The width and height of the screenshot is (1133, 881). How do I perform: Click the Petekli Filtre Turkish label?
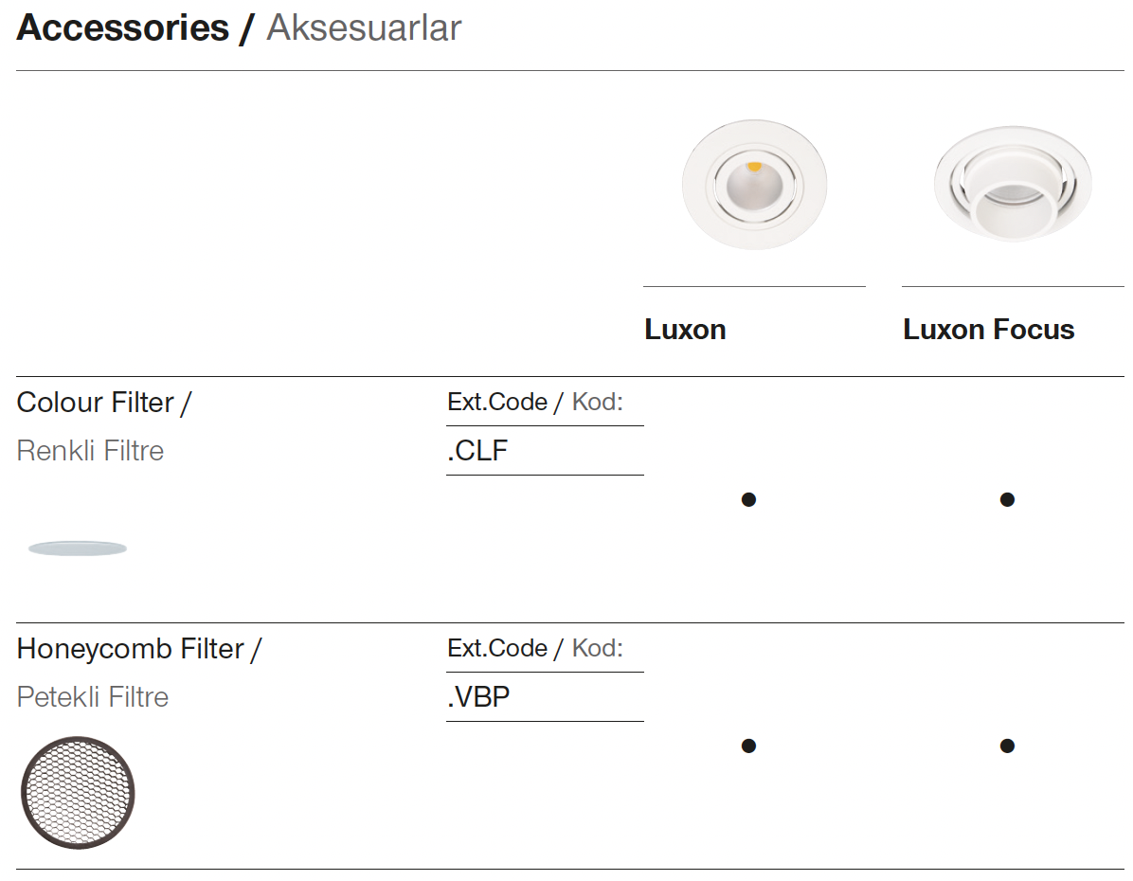tap(93, 697)
